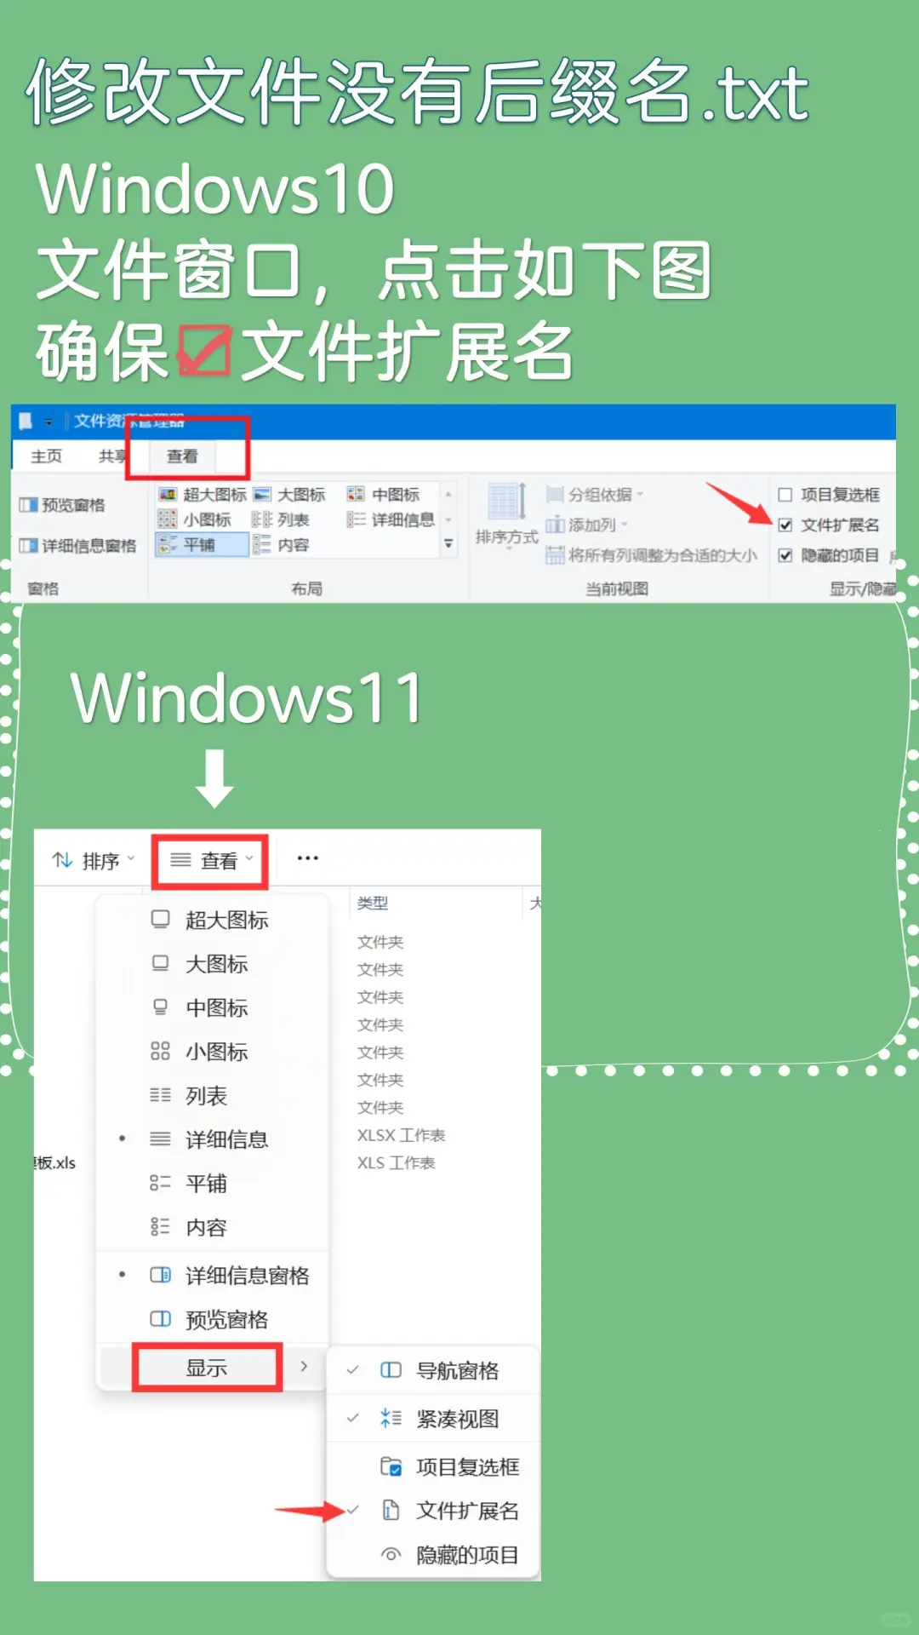Open the 查看 ribbon tab in Windows 10
Screen dimensions: 919x1635
tap(182, 456)
